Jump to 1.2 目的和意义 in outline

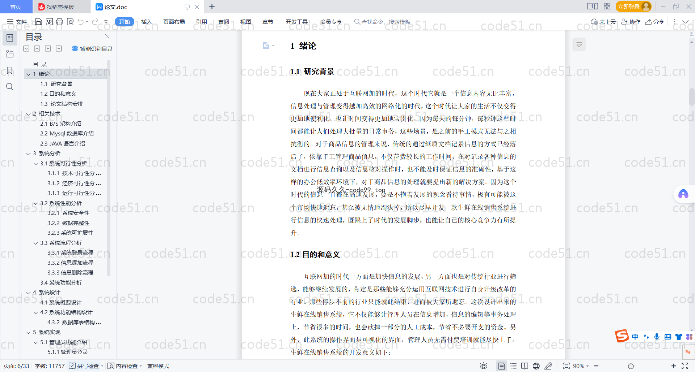coord(58,94)
